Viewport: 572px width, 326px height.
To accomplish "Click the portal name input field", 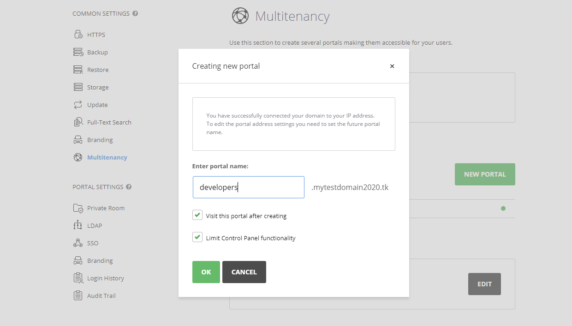I will tap(248, 187).
